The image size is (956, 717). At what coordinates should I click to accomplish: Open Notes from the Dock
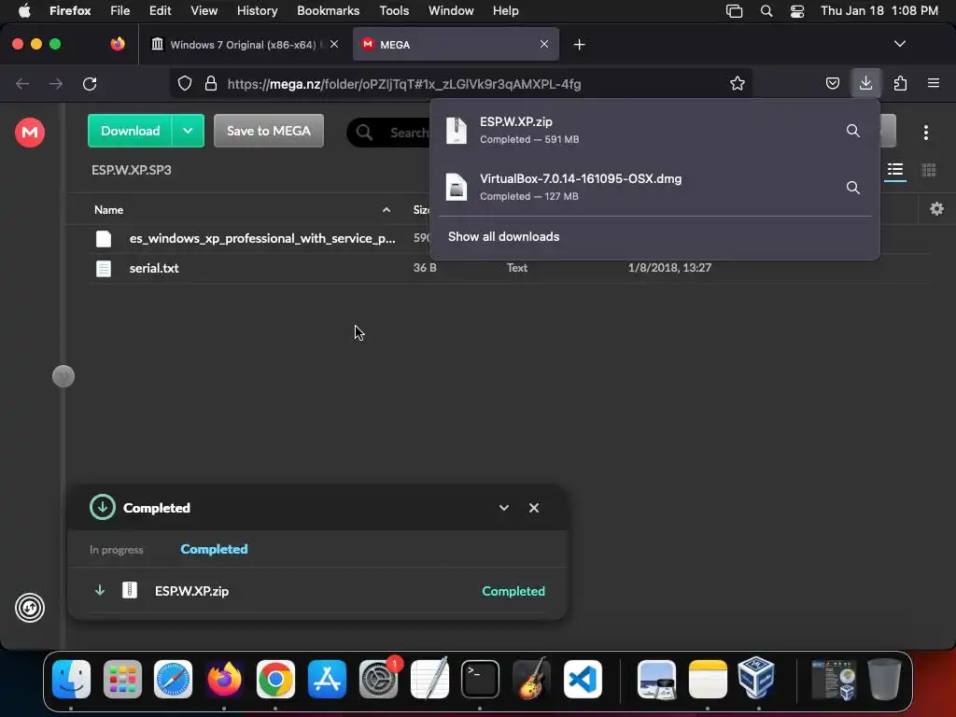[708, 680]
